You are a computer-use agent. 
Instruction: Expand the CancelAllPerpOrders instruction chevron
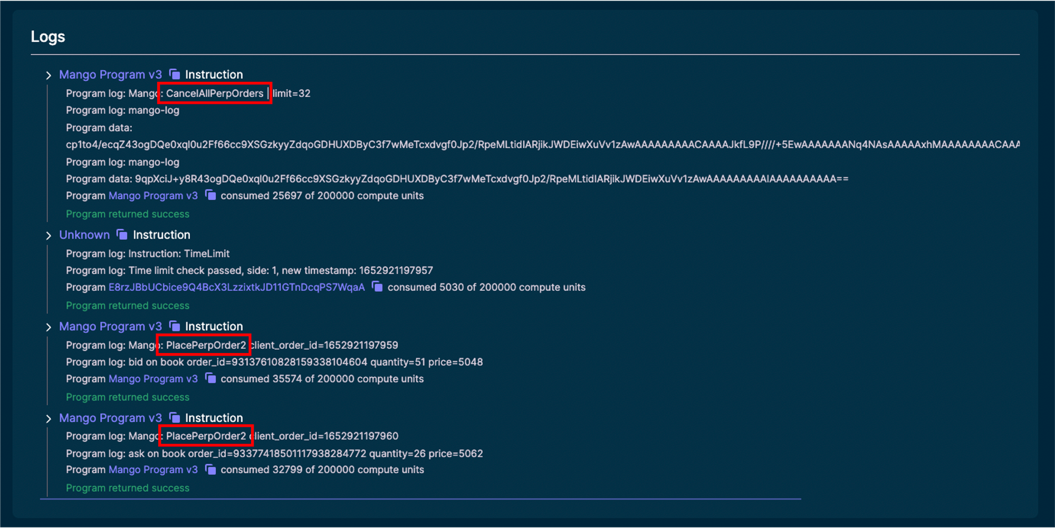[x=48, y=74]
